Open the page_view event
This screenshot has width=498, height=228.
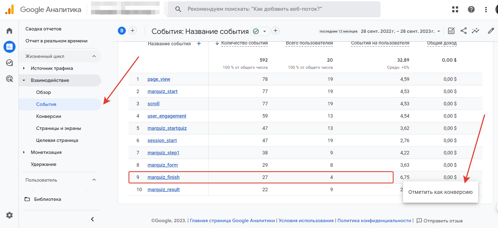tap(159, 79)
